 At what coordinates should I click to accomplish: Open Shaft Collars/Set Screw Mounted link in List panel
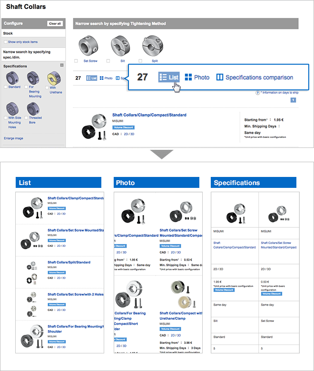tap(76, 230)
